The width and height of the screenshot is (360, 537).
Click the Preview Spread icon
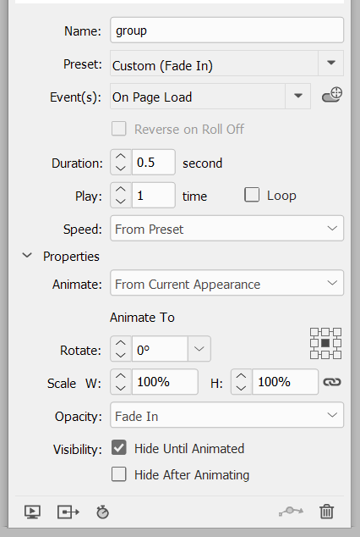click(32, 512)
